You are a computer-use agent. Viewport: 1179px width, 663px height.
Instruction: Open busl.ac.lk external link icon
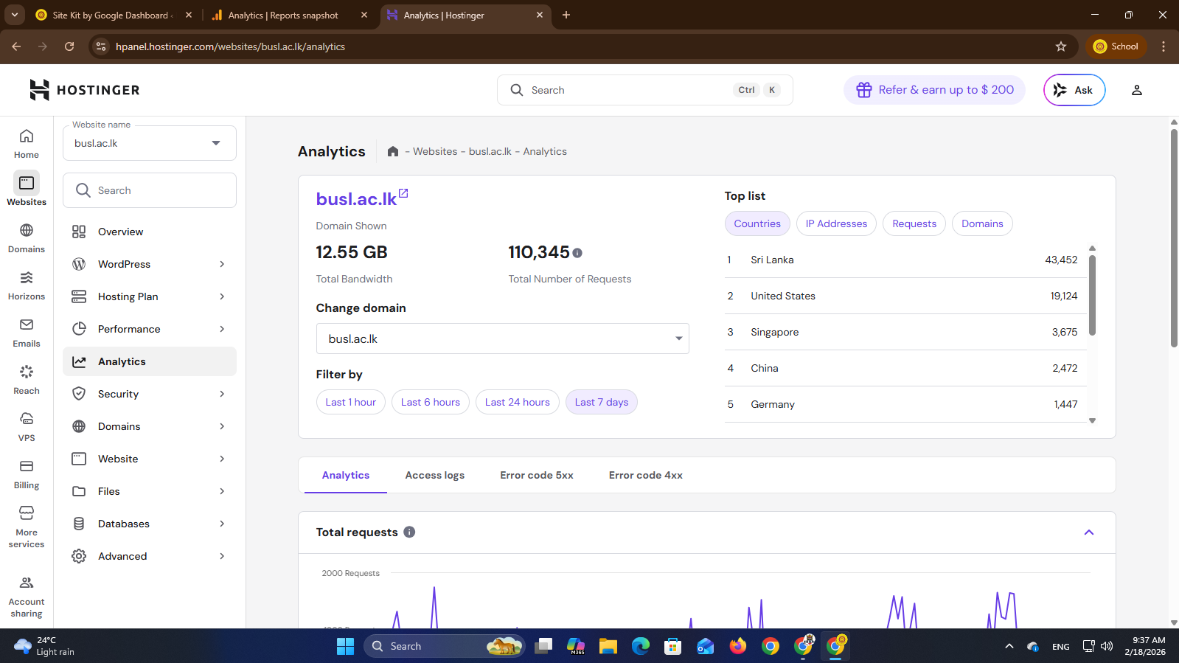coord(403,194)
